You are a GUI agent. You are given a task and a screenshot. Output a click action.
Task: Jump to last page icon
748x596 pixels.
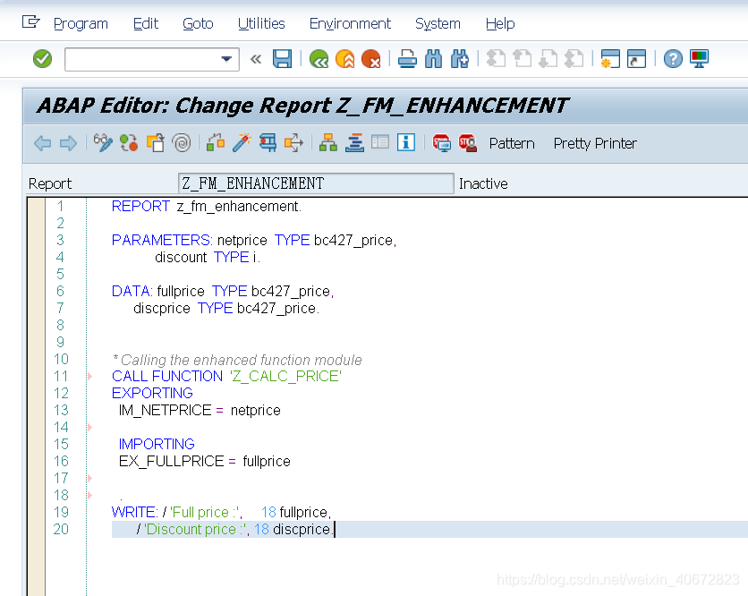[574, 59]
